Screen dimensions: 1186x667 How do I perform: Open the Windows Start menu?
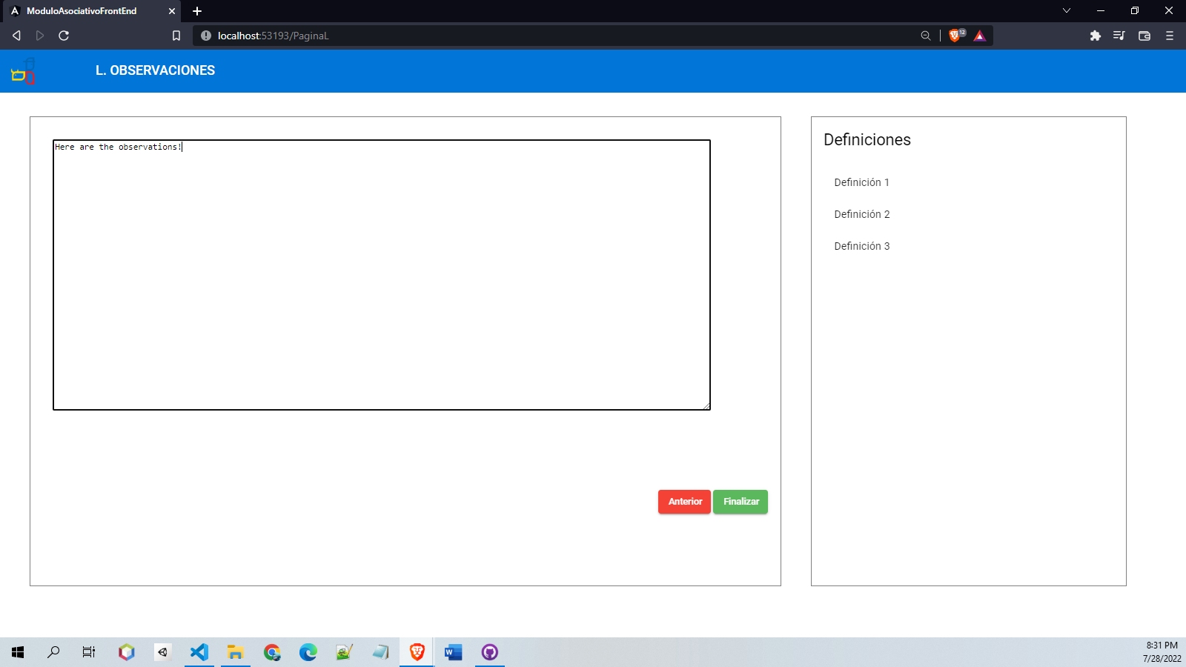pos(18,652)
